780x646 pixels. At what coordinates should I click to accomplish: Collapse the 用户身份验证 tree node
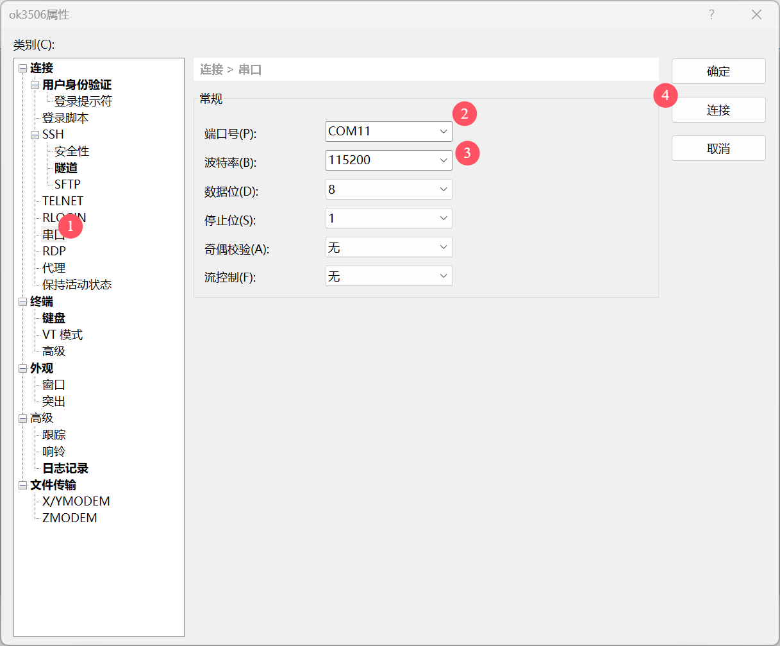click(x=35, y=85)
